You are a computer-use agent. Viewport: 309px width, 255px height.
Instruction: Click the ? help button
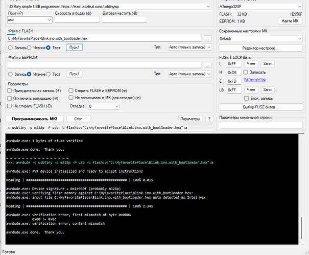point(209,119)
